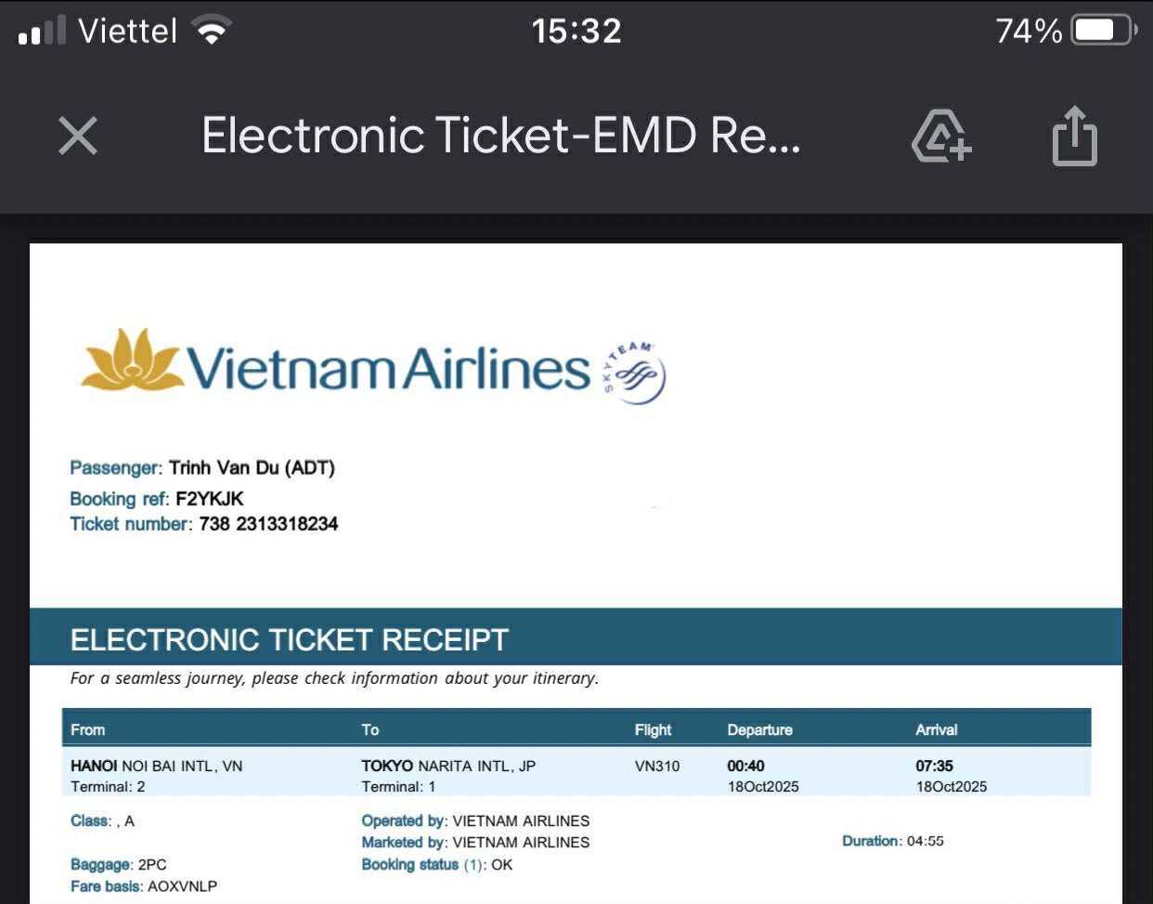The image size is (1153, 904).
Task: Tap the SkyTeam alliance emblem
Action: 635,373
